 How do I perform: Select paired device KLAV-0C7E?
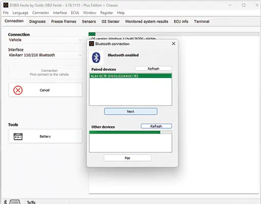(130, 76)
